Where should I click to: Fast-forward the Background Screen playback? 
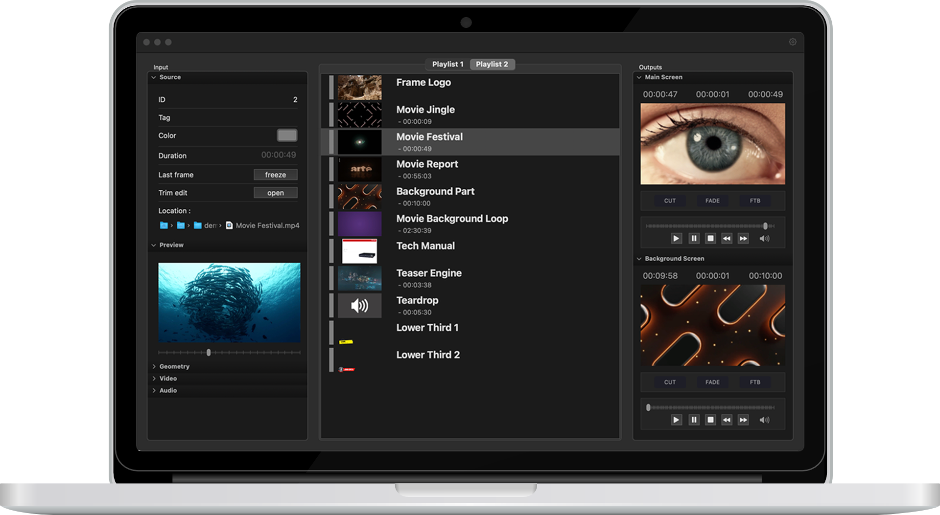point(743,420)
